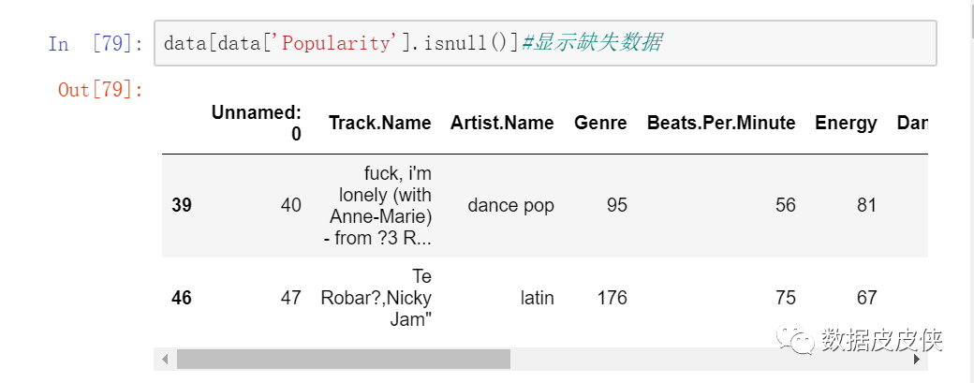The width and height of the screenshot is (974, 383).
Task: Click the empty scrollbar track right of the thumb
Action: pyautogui.click(x=710, y=359)
